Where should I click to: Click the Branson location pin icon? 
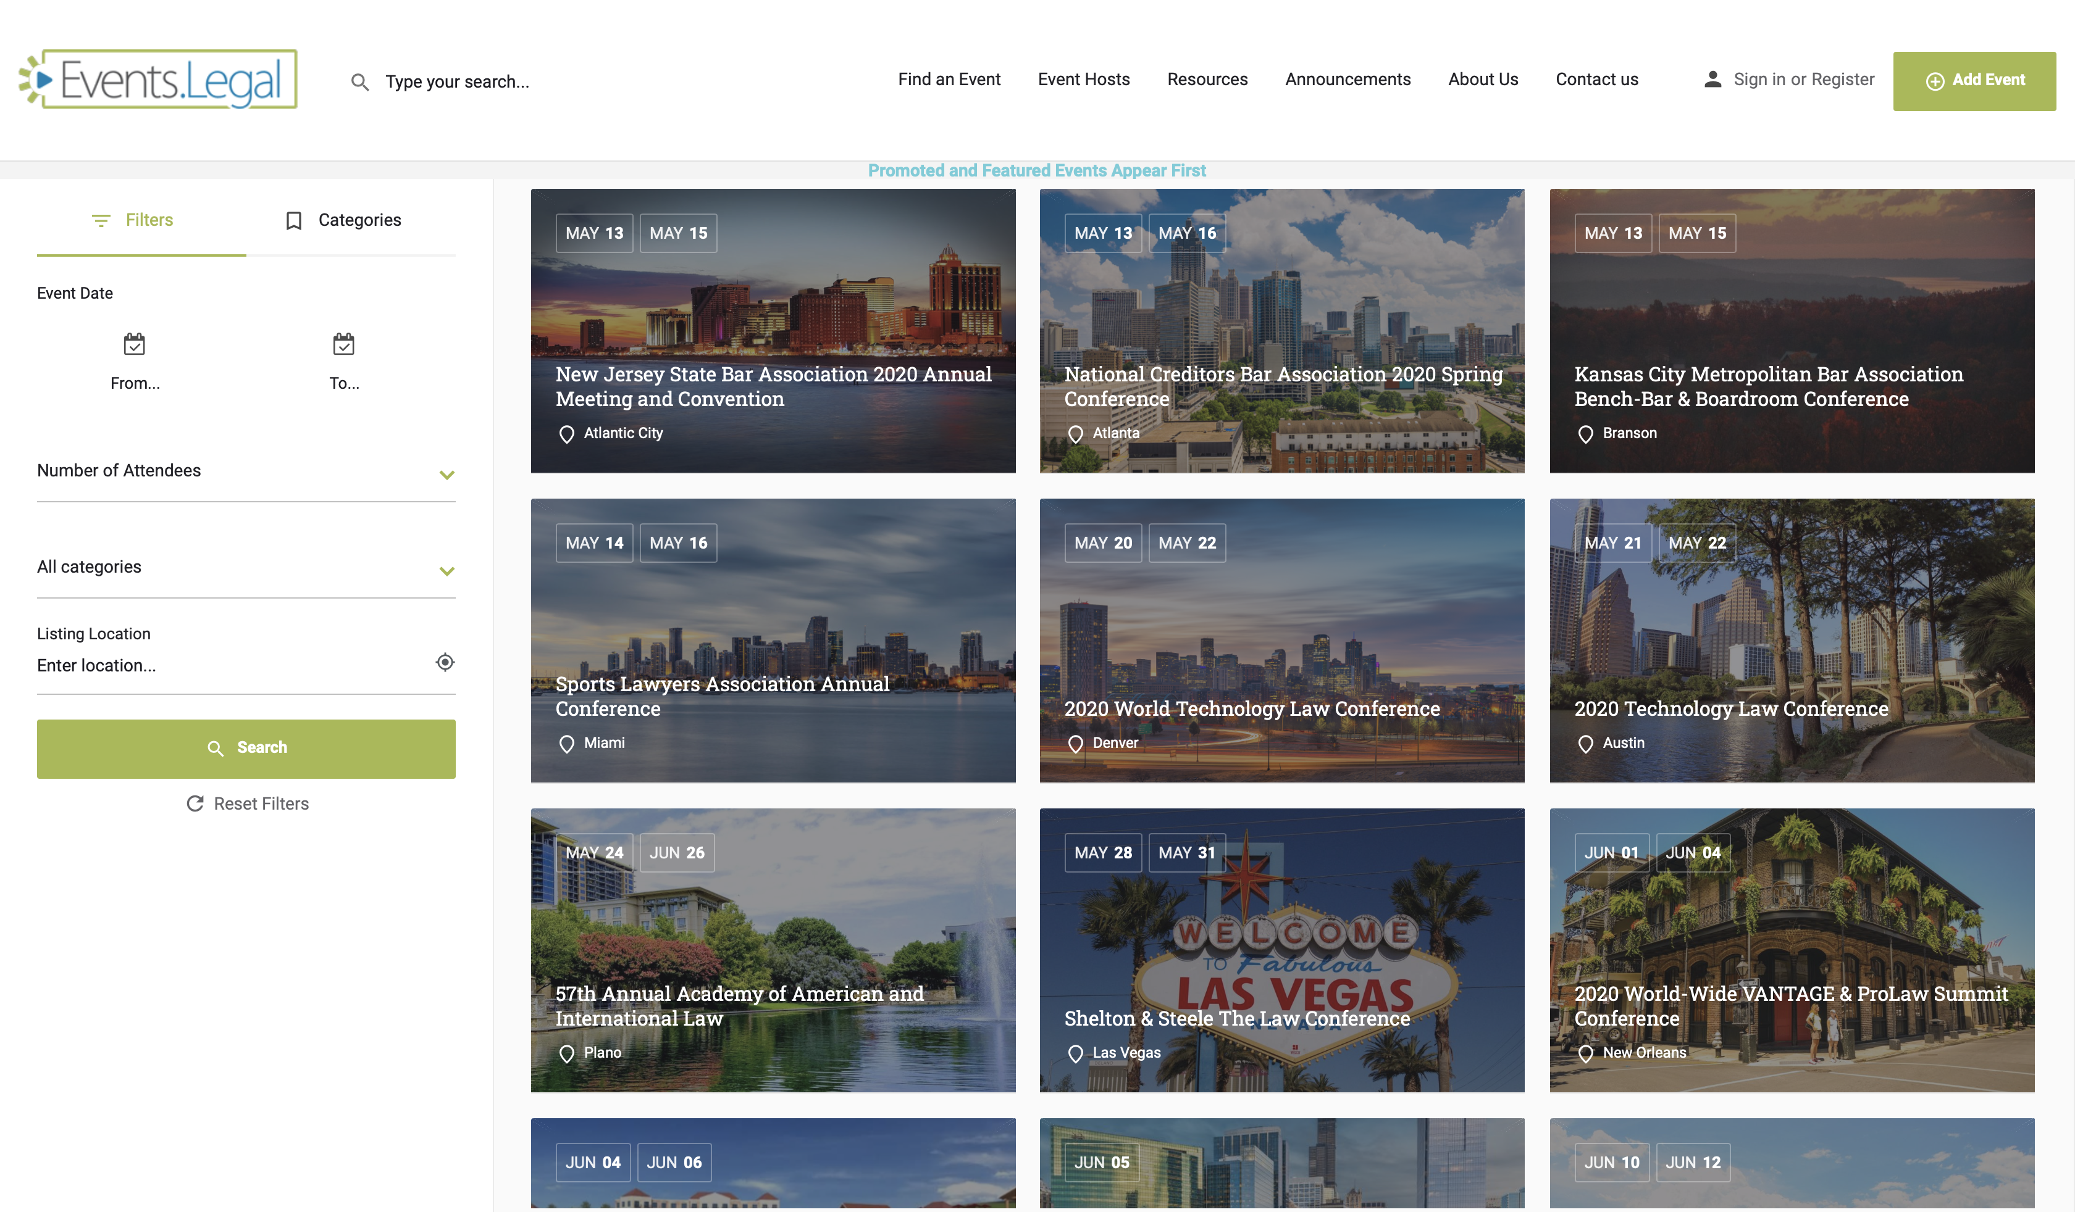(x=1585, y=434)
